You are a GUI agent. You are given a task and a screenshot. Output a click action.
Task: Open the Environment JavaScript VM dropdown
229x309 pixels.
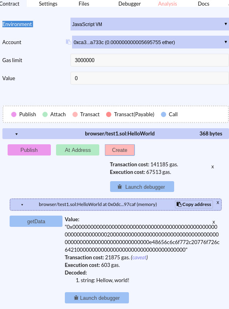(x=150, y=24)
